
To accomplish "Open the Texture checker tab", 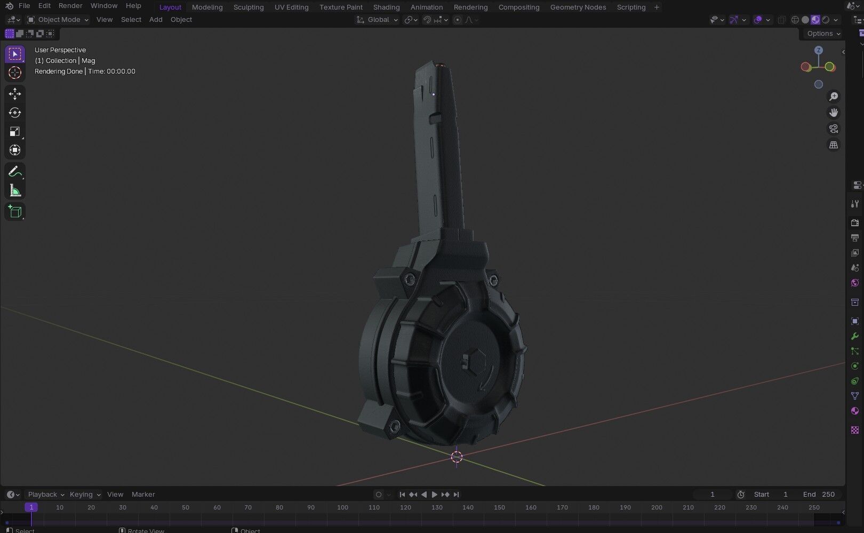I will pyautogui.click(x=855, y=430).
